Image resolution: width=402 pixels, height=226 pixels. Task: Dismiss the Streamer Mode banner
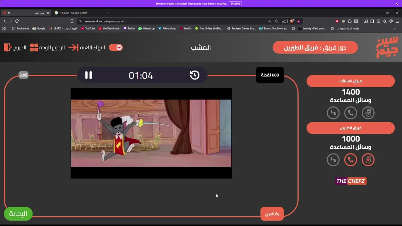tap(397, 4)
